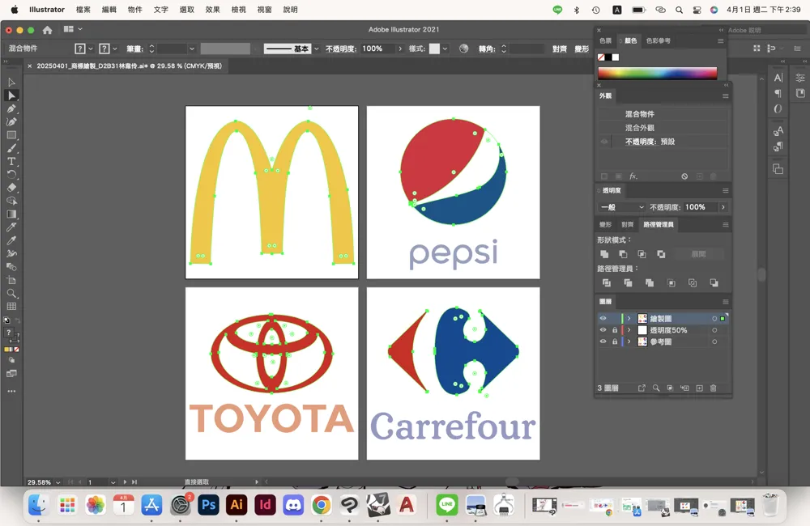The height and width of the screenshot is (526, 810).
Task: Expand the 透明度50% layer contents
Action: coord(629,330)
